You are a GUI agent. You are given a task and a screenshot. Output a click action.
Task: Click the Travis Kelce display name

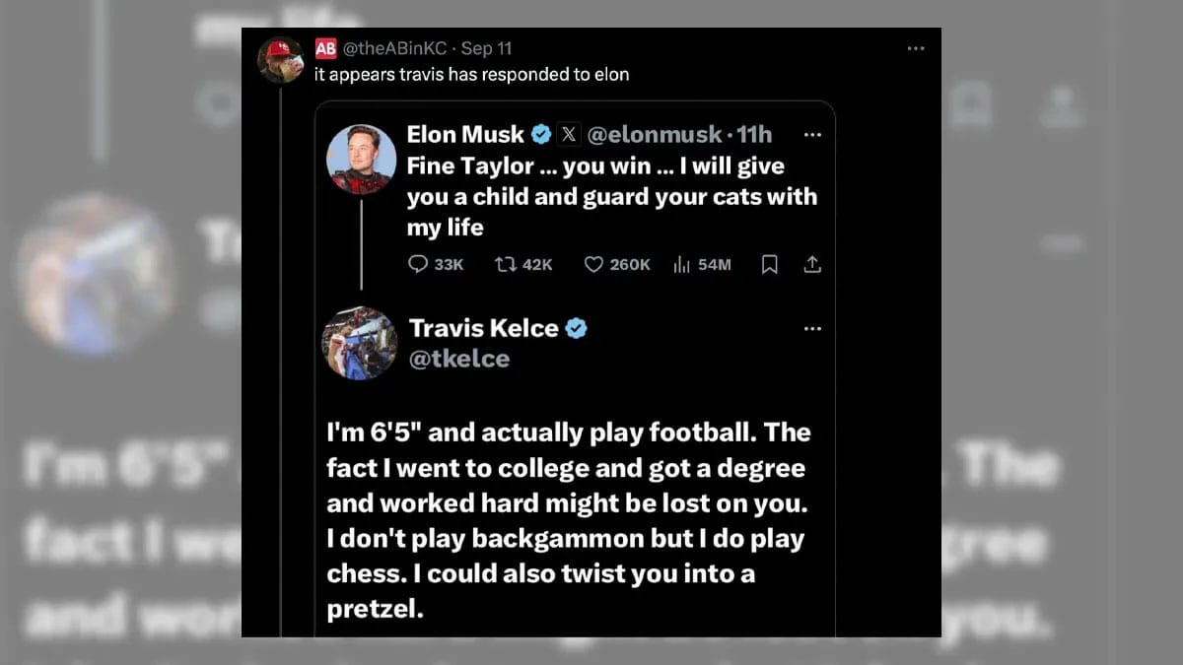point(483,328)
